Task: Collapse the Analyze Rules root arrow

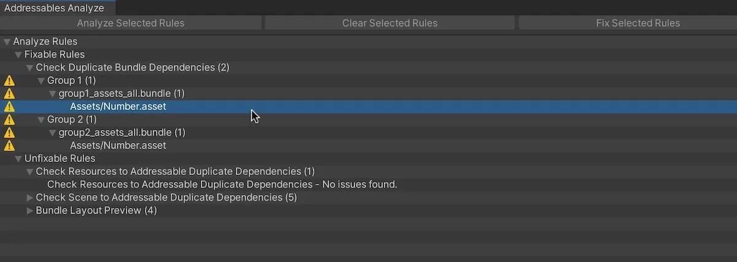Action: [7, 42]
